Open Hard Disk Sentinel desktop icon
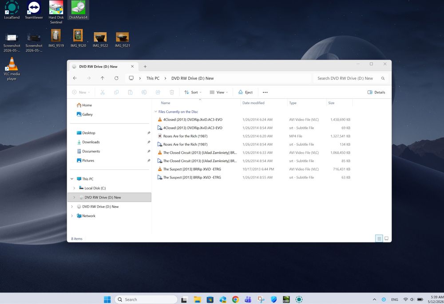Screen dimensions: 444x304 coord(56,12)
